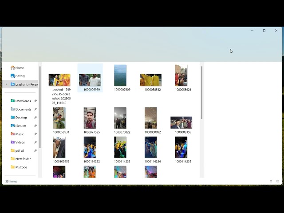Click the file name 1000114235

click(x=183, y=162)
